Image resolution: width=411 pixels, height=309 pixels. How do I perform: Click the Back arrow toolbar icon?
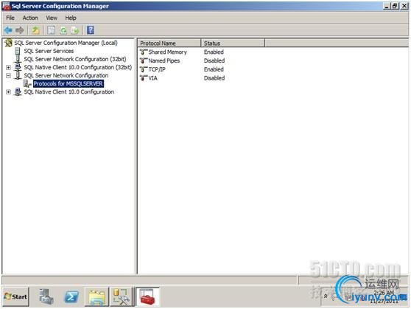coord(8,30)
